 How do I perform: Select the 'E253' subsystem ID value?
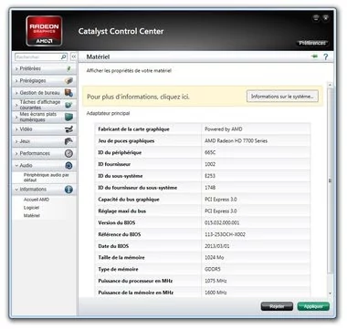click(210, 176)
